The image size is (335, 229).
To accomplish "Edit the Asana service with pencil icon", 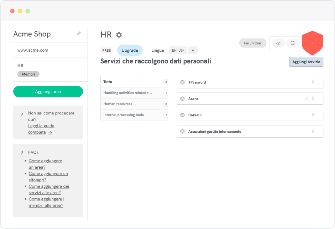I will click(x=306, y=98).
